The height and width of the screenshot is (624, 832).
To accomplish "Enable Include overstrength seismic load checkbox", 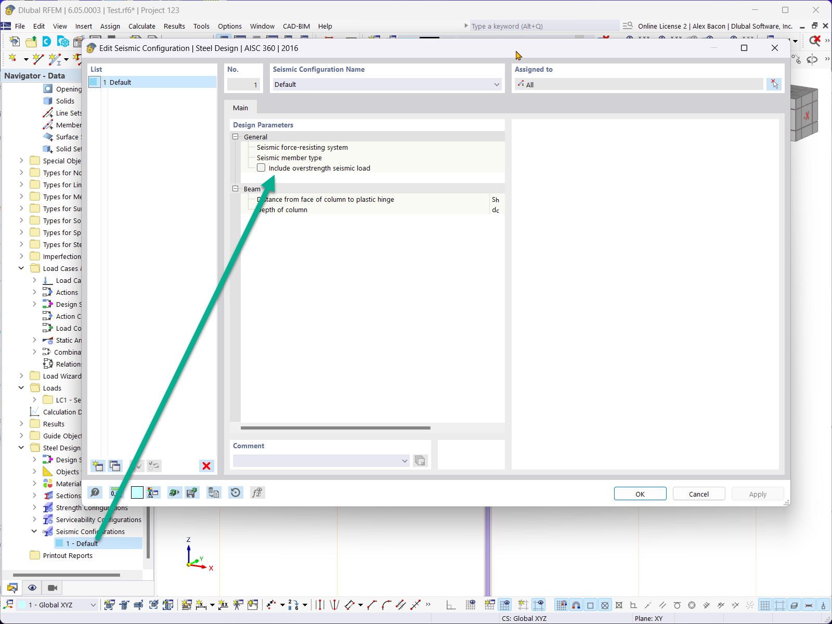I will pos(261,167).
